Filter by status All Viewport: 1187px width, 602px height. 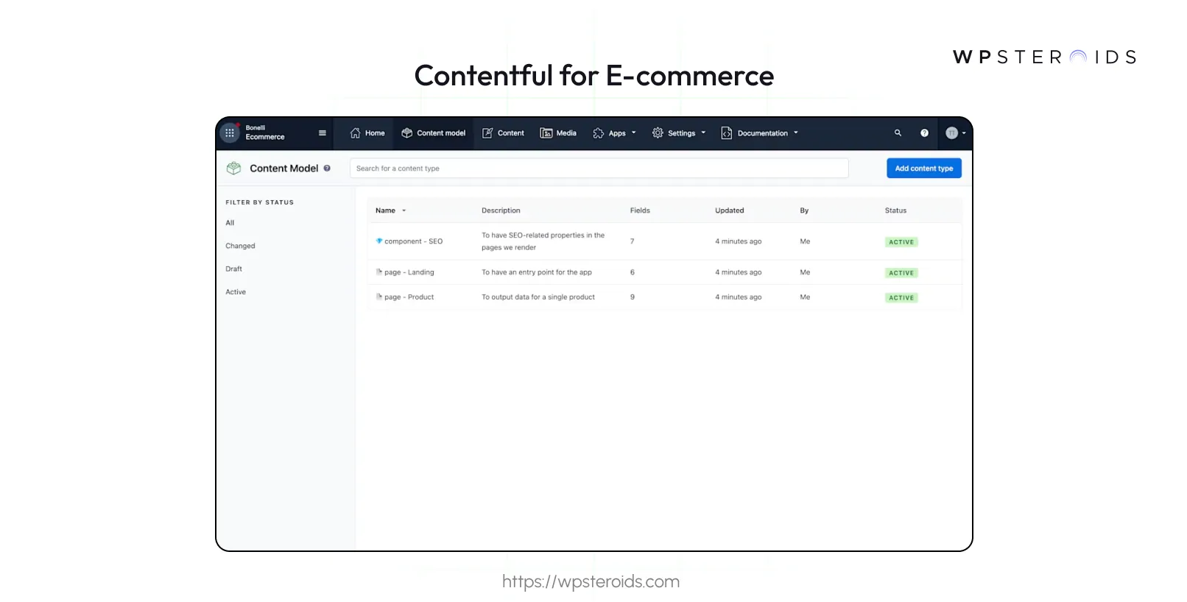tap(230, 223)
